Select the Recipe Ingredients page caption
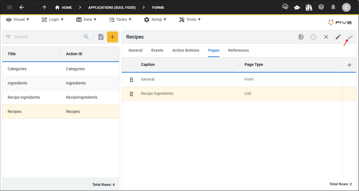The image size is (359, 191). (x=157, y=93)
